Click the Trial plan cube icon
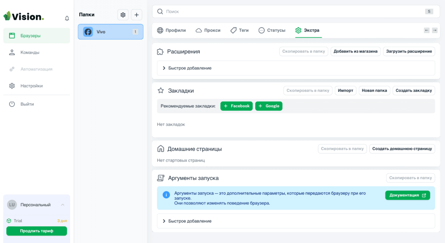 (9, 221)
